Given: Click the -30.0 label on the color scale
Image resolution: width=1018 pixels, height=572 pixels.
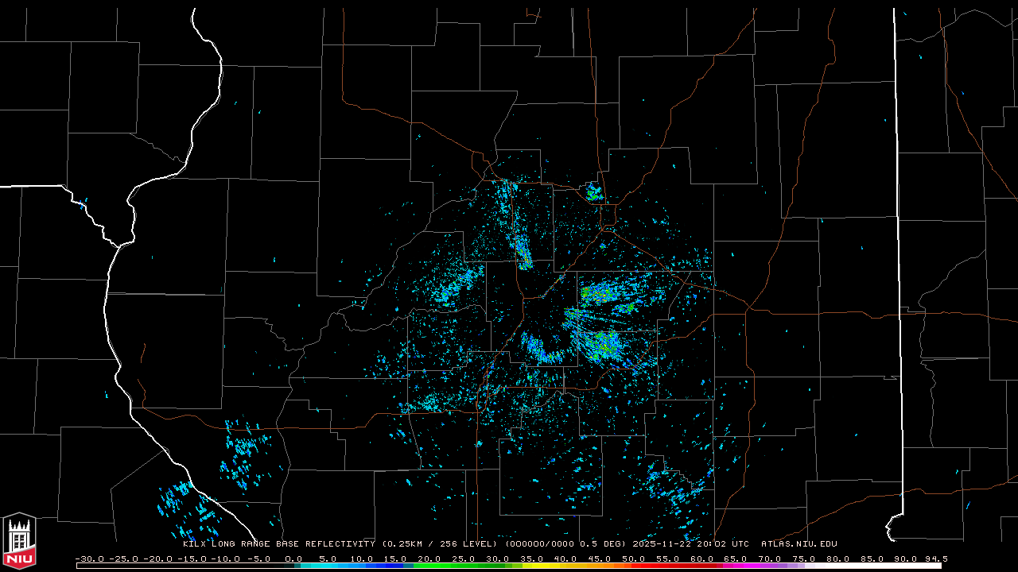Looking at the screenshot, I should (x=89, y=558).
